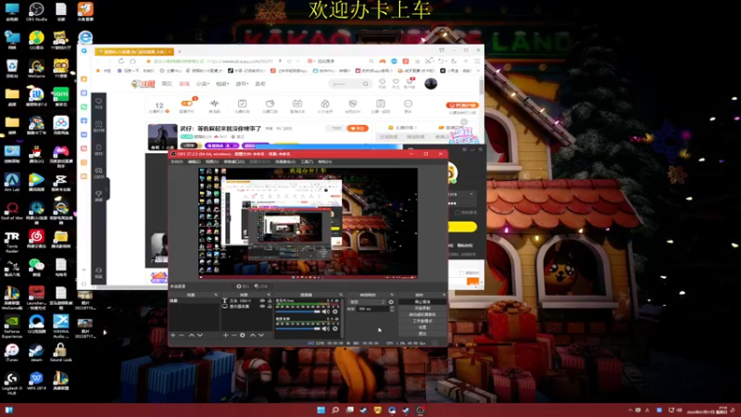The height and width of the screenshot is (417, 741).
Task: Open Sound Lock desktop shortcut
Action: (60, 353)
